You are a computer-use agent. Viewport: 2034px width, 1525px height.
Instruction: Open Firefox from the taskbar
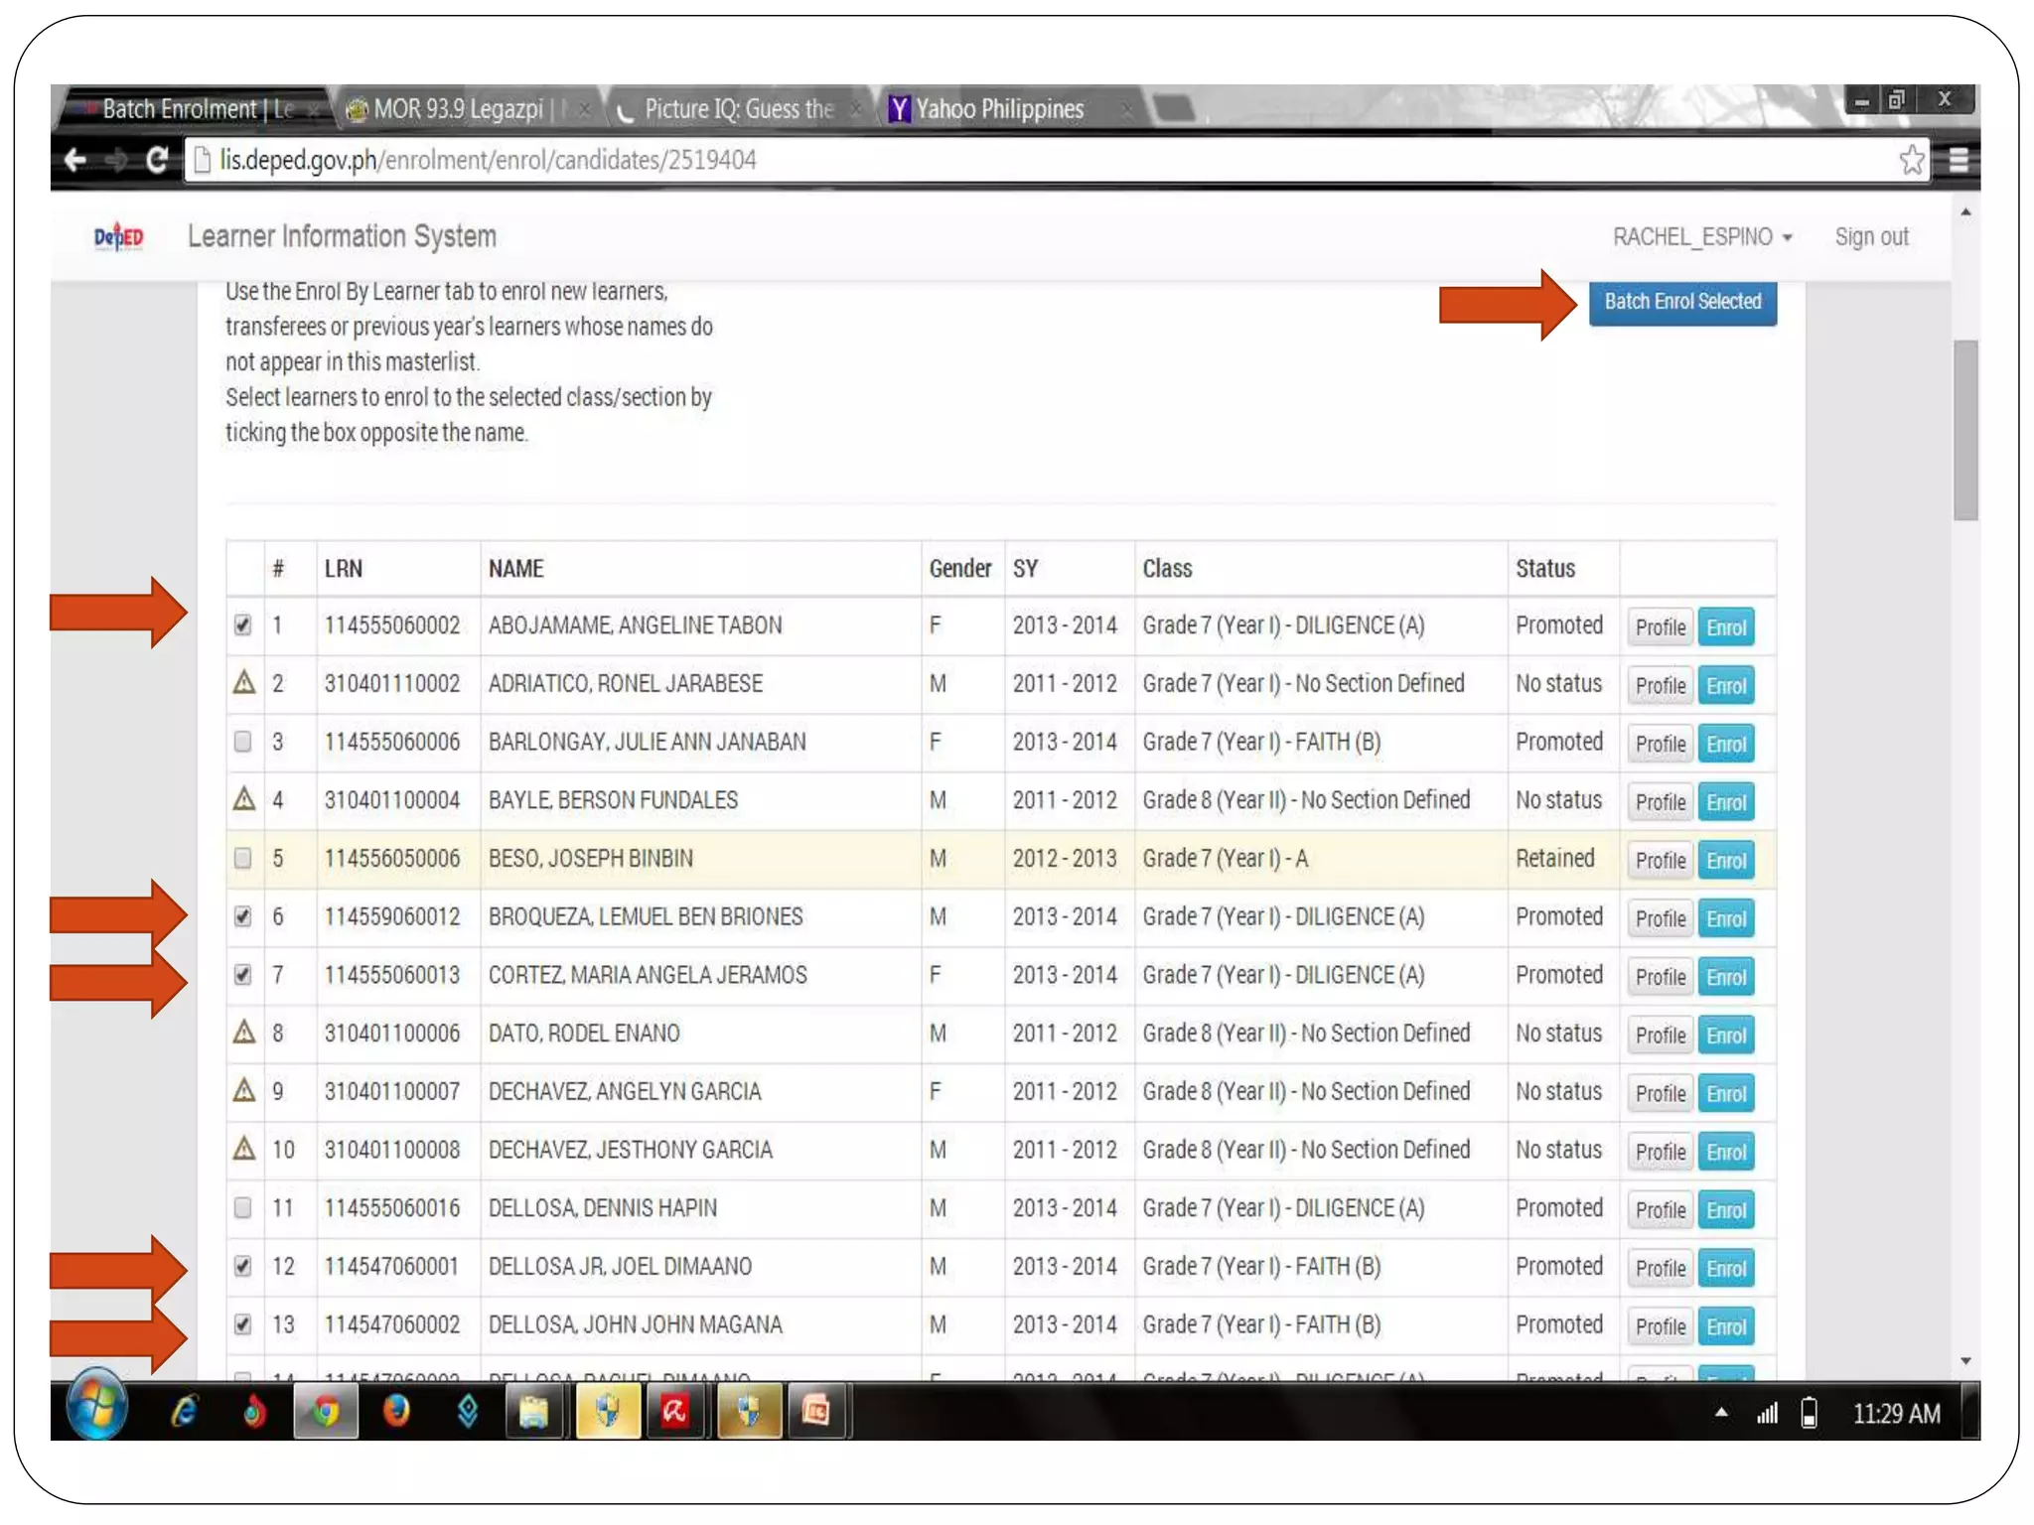[x=396, y=1411]
